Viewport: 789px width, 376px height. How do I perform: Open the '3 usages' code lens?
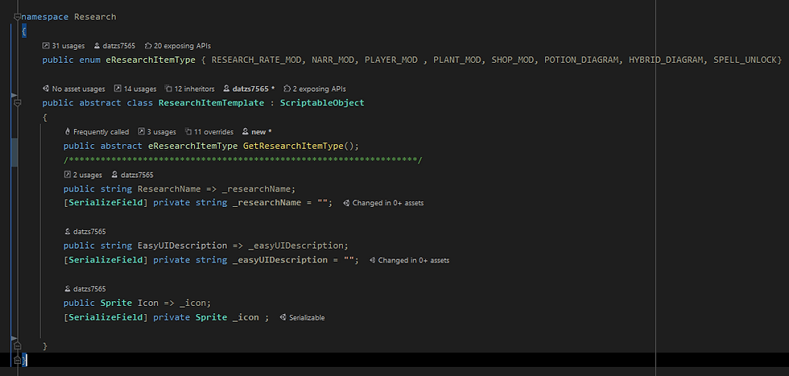[157, 132]
